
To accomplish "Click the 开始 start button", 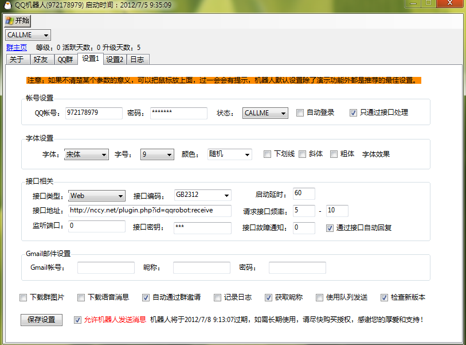I will [18, 21].
